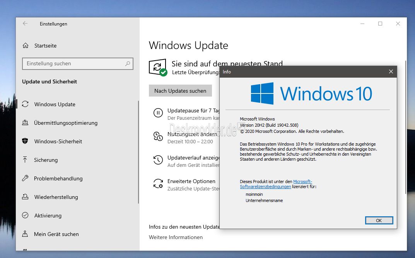
Task: Close the Info dialog with X
Action: [391, 71]
